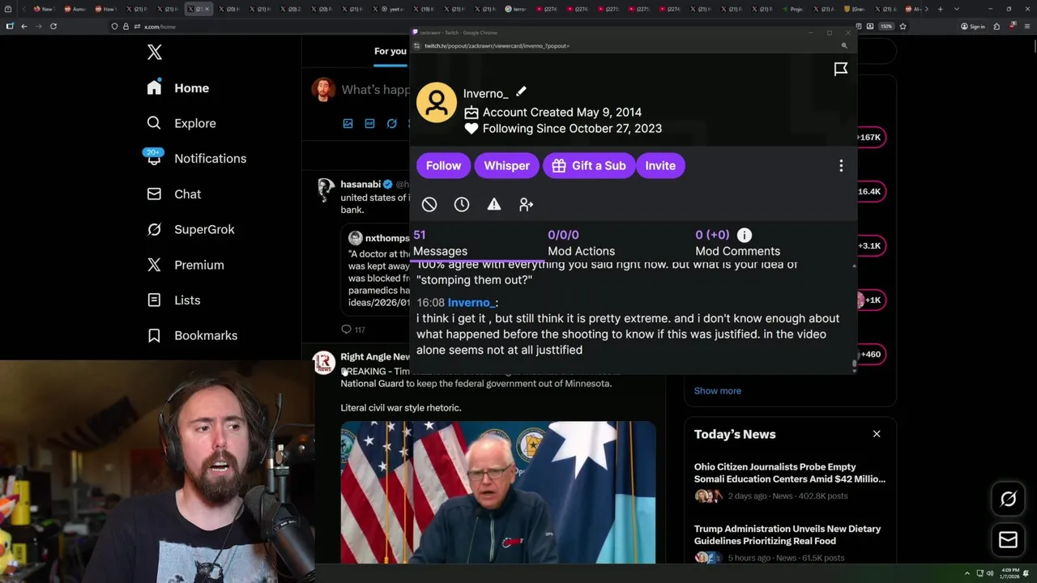Focus the What's happening compose field
Viewport: 1037px width, 583px height.
pyautogui.click(x=375, y=90)
